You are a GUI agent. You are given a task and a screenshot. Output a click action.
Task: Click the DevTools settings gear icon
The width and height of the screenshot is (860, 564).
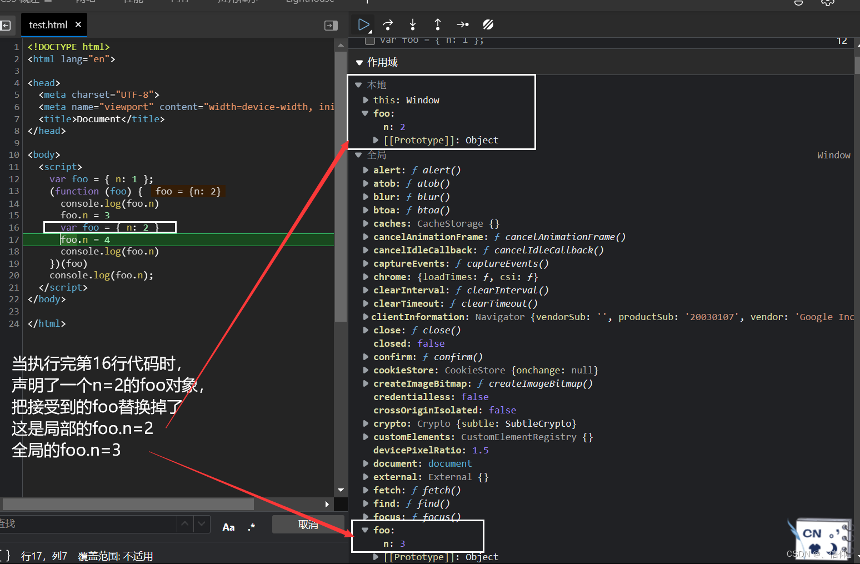click(x=827, y=3)
